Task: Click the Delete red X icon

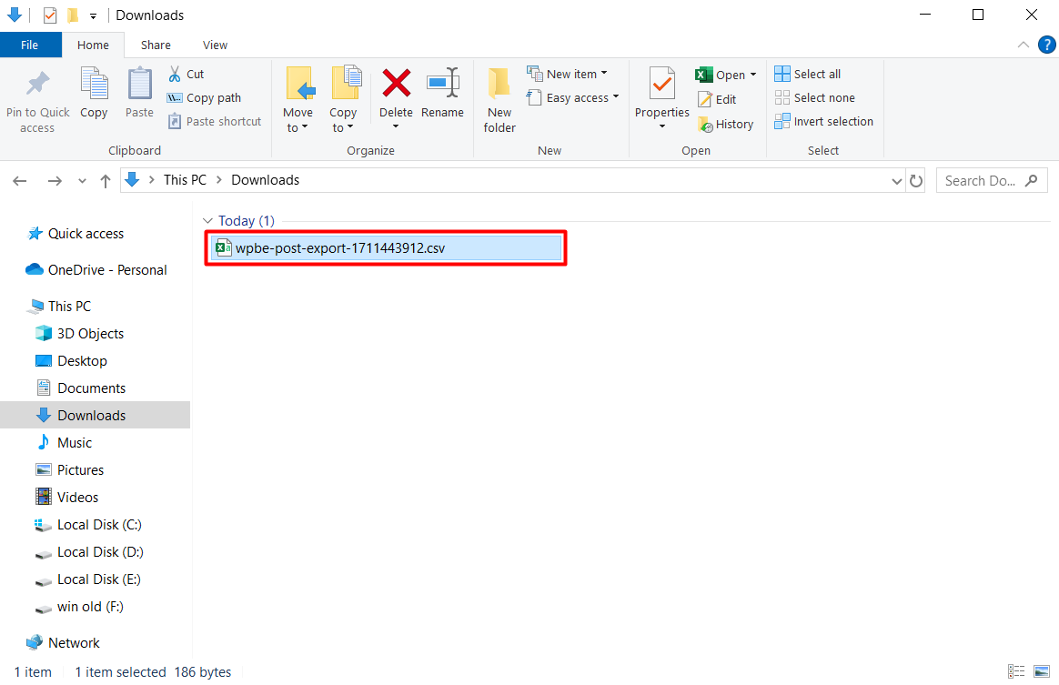Action: click(x=396, y=84)
